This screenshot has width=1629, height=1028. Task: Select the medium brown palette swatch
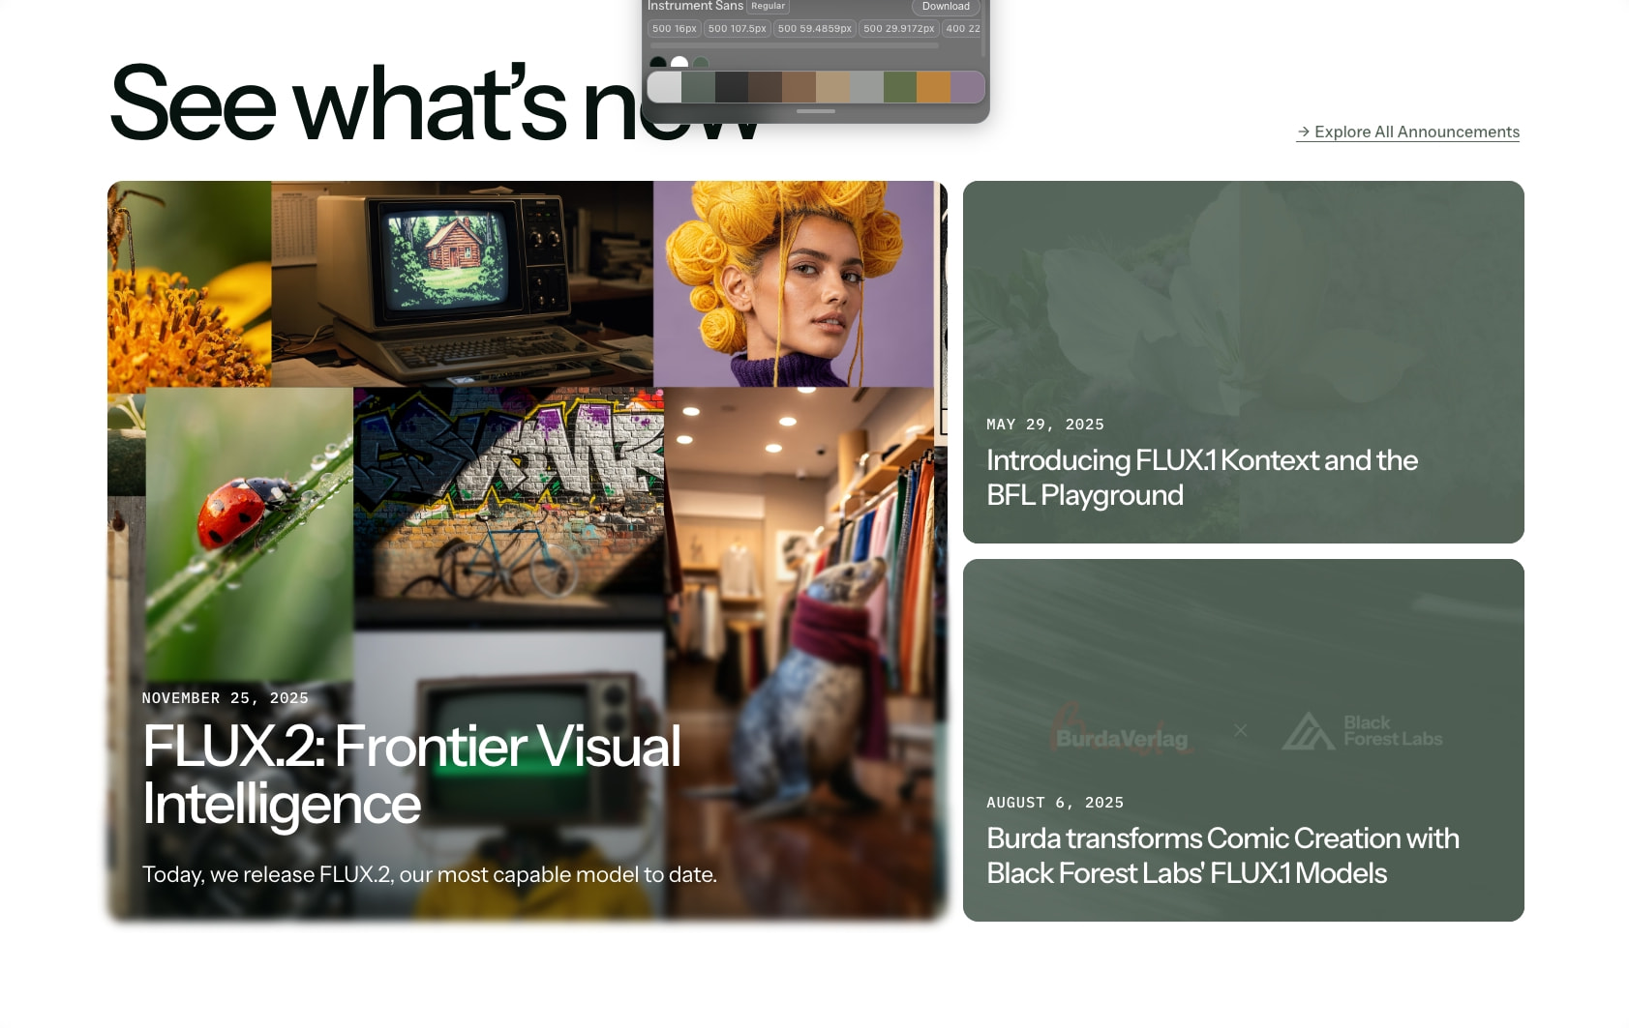(x=799, y=87)
